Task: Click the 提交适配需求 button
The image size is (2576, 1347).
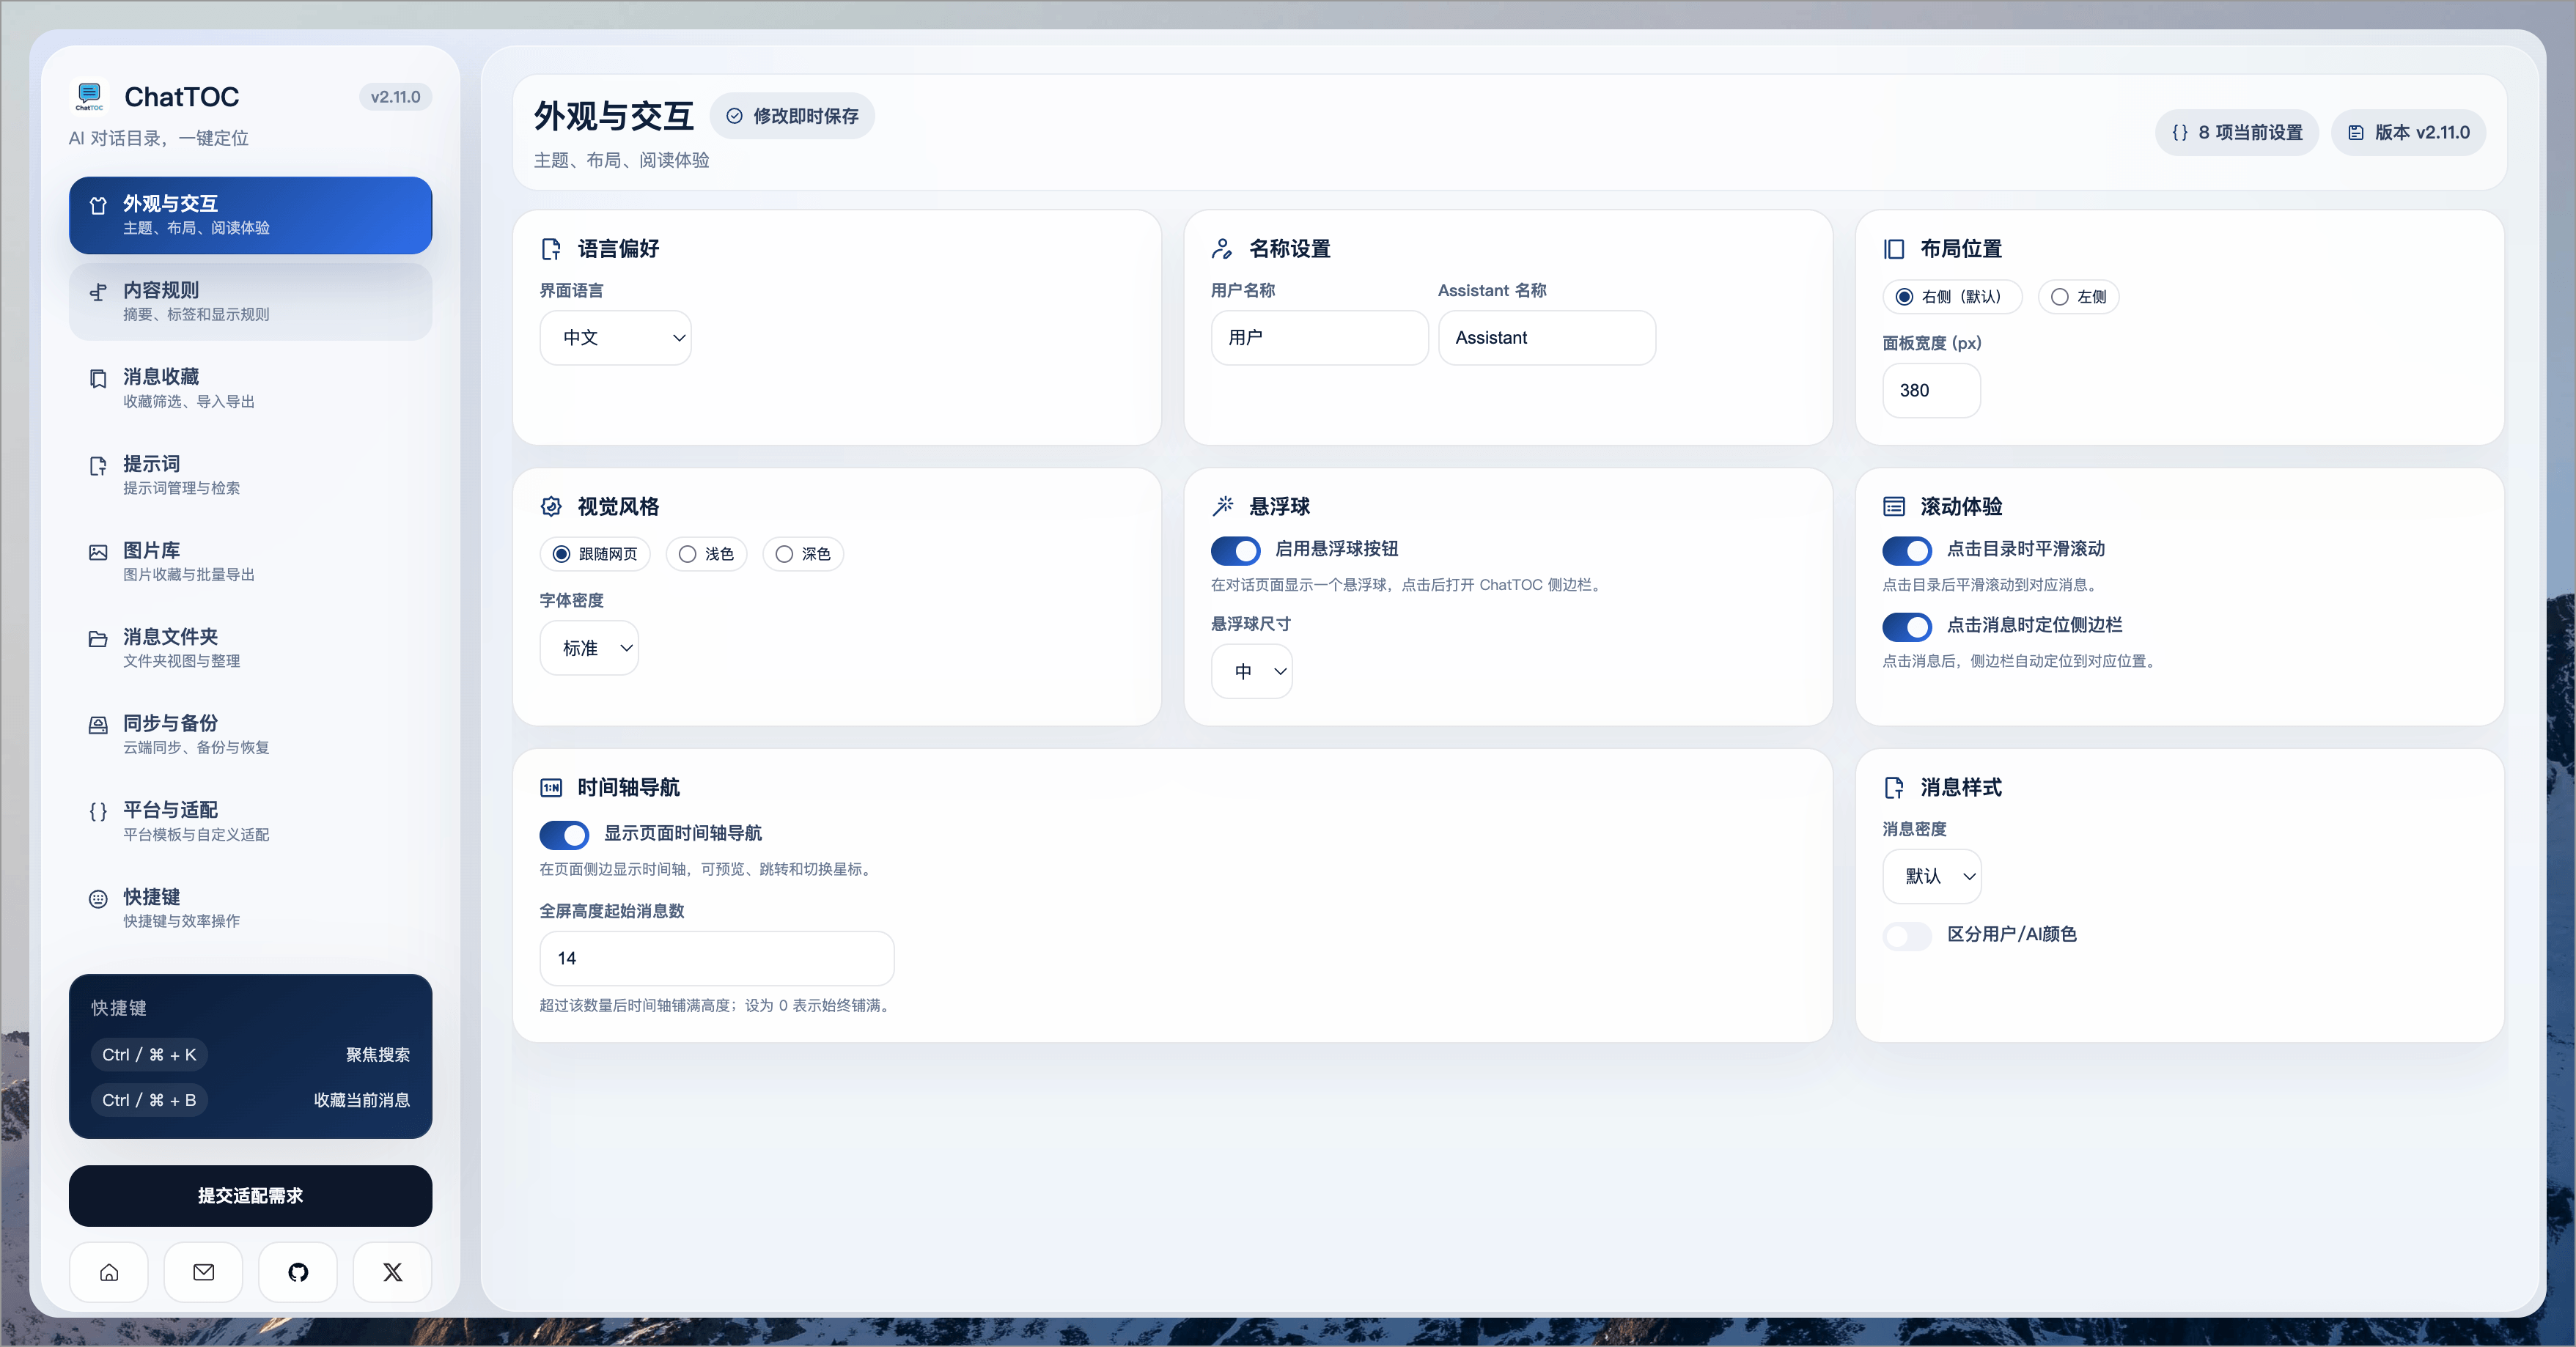Action: (251, 1196)
